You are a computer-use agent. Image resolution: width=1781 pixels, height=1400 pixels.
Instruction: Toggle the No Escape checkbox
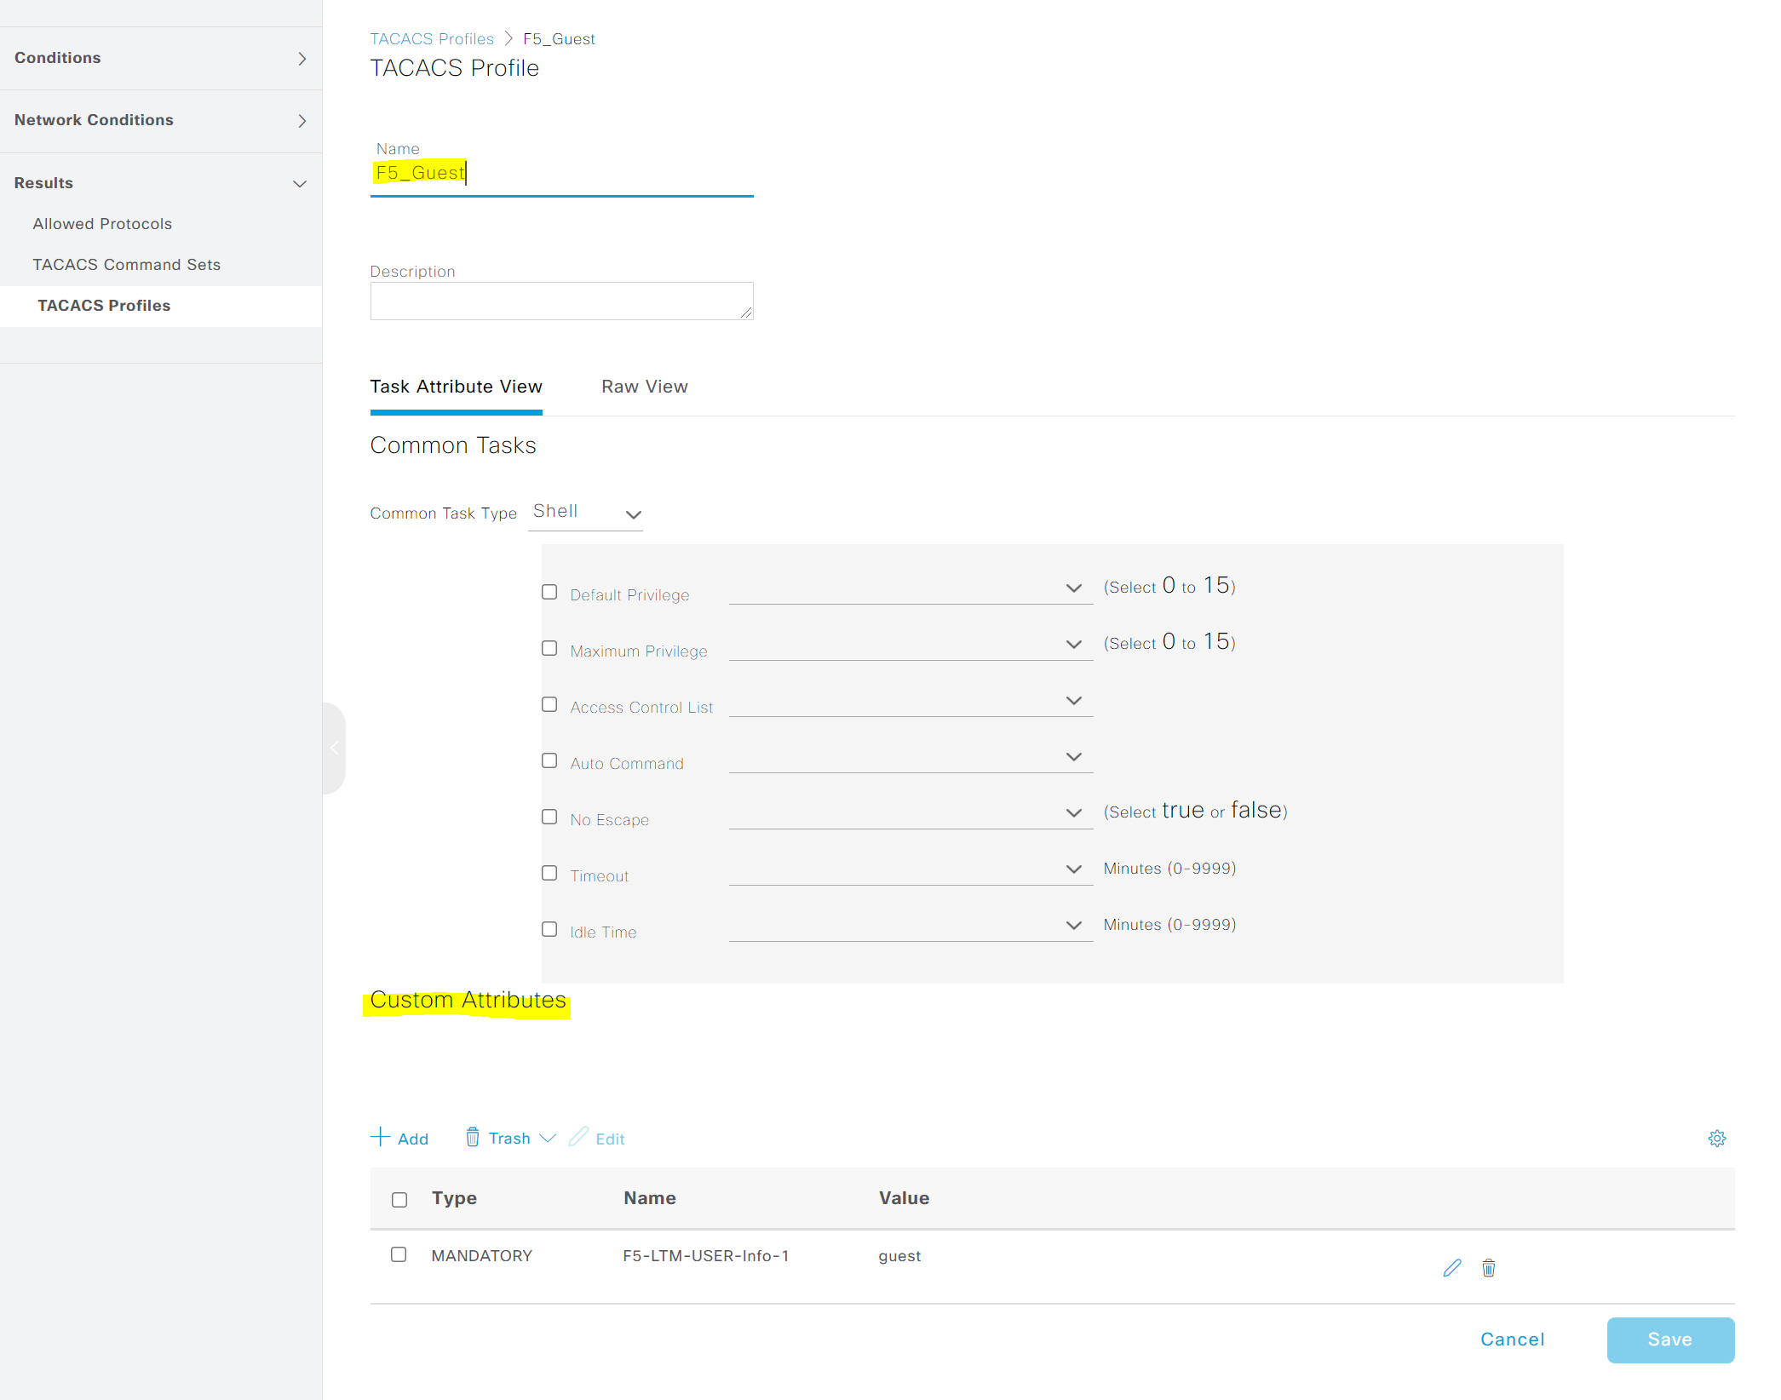[x=549, y=817]
